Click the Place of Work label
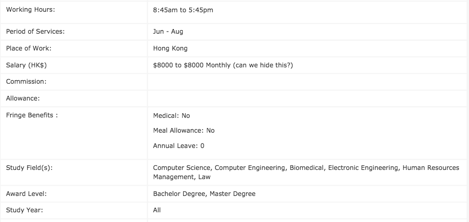This screenshot has width=469, height=222. [29, 48]
